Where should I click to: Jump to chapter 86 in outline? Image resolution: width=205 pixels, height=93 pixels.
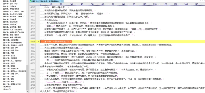tap(11, 4)
